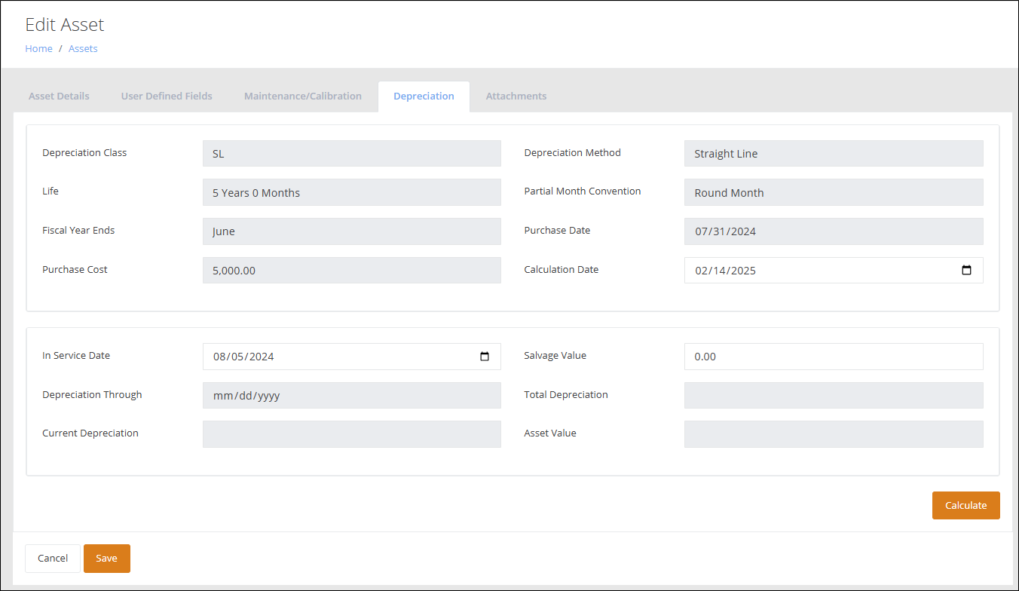Screen dimensions: 1019x591
Task: Click the Purchase Date field showing 07/31/2024
Action: coord(834,231)
